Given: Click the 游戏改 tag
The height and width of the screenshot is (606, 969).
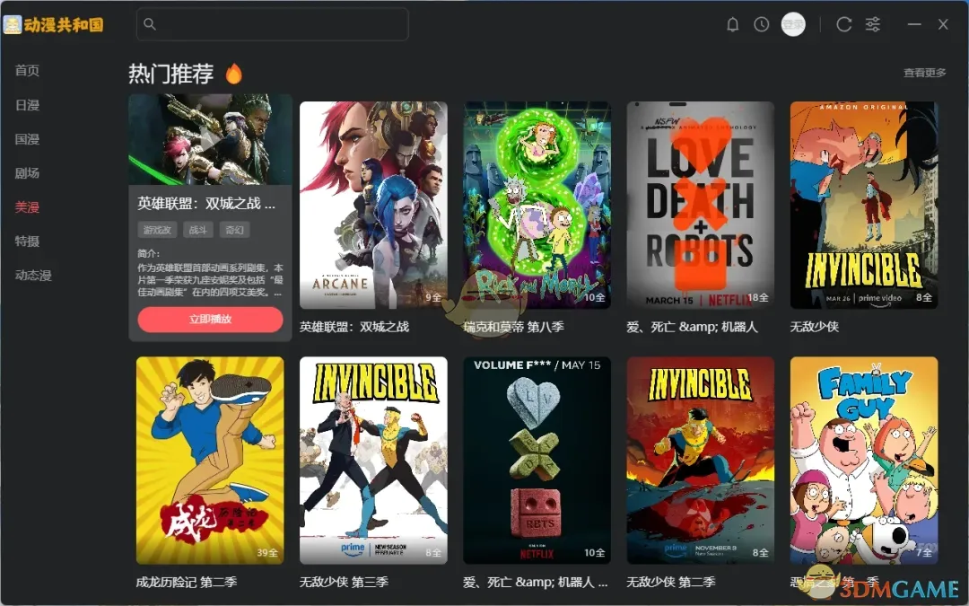Looking at the screenshot, I should pyautogui.click(x=157, y=230).
